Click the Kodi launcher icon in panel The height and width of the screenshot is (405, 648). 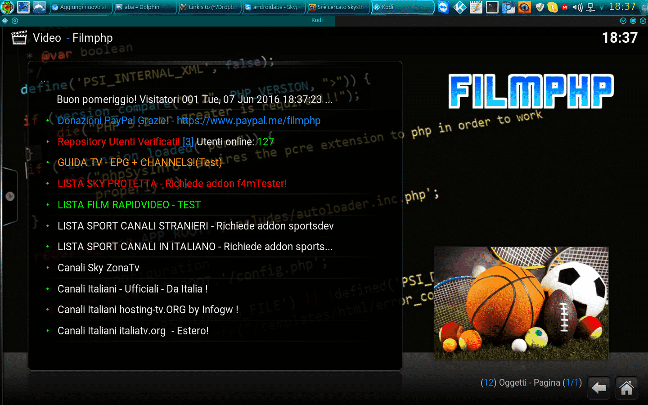coord(460,7)
